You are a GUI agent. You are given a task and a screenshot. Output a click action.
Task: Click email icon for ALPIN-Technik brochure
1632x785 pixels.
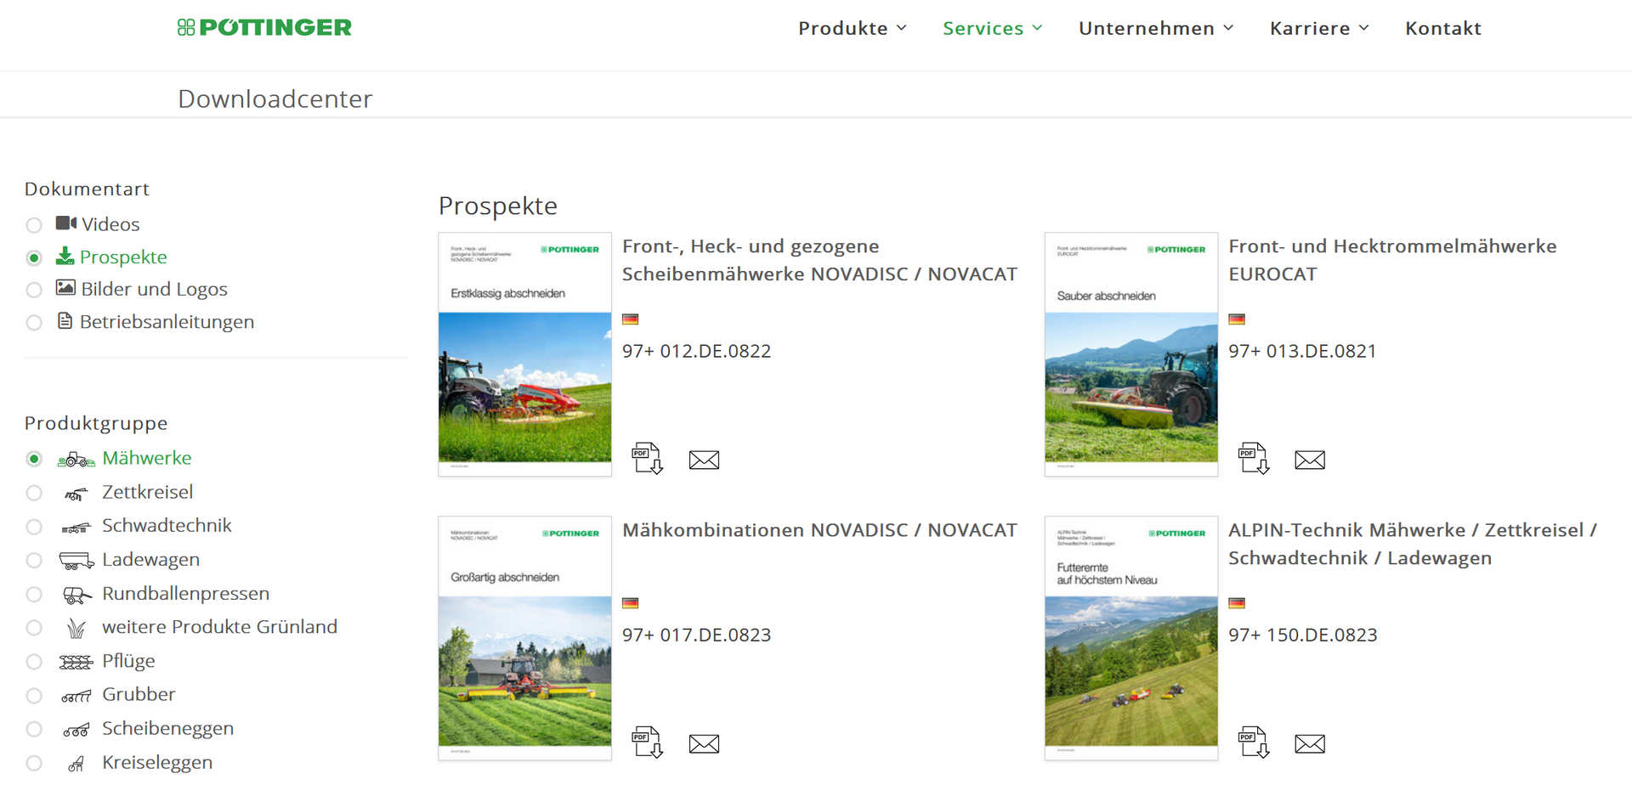[x=1309, y=743]
